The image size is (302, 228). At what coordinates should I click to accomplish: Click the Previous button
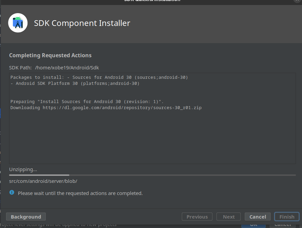(x=197, y=217)
